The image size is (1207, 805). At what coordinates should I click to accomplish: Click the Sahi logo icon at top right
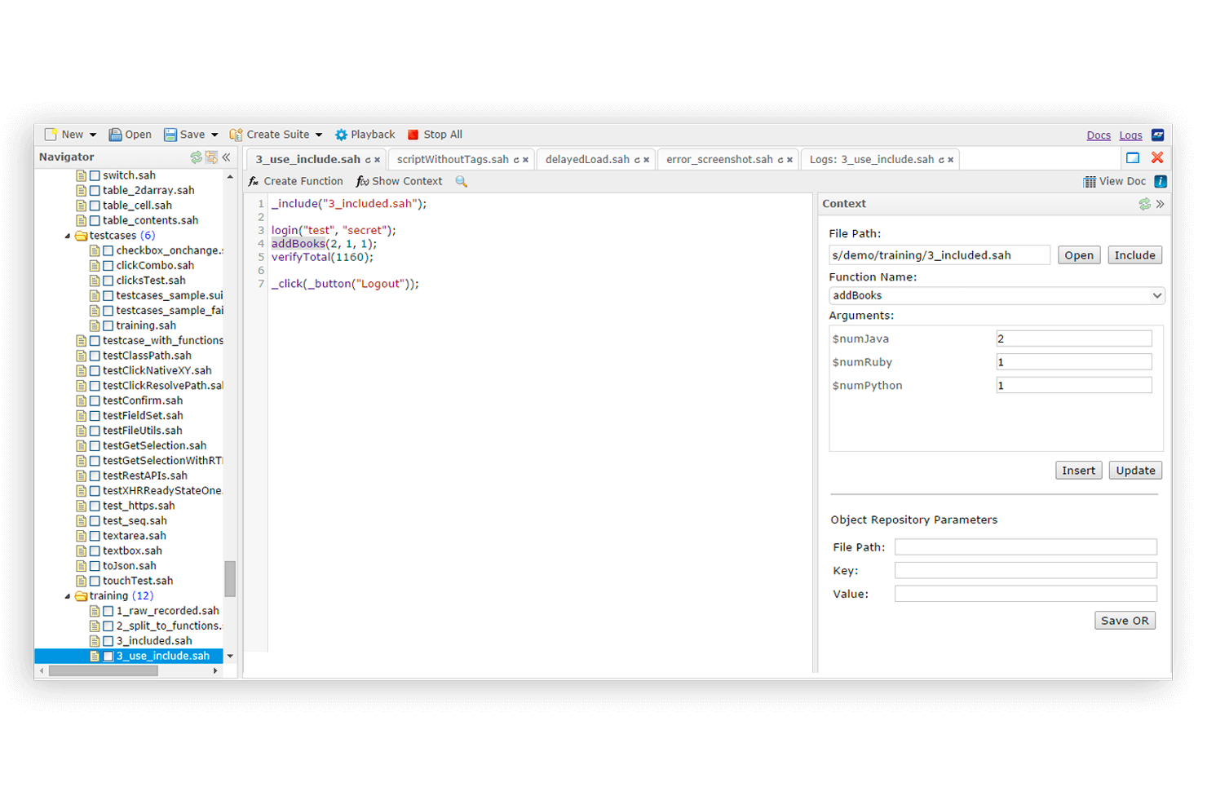click(x=1158, y=135)
